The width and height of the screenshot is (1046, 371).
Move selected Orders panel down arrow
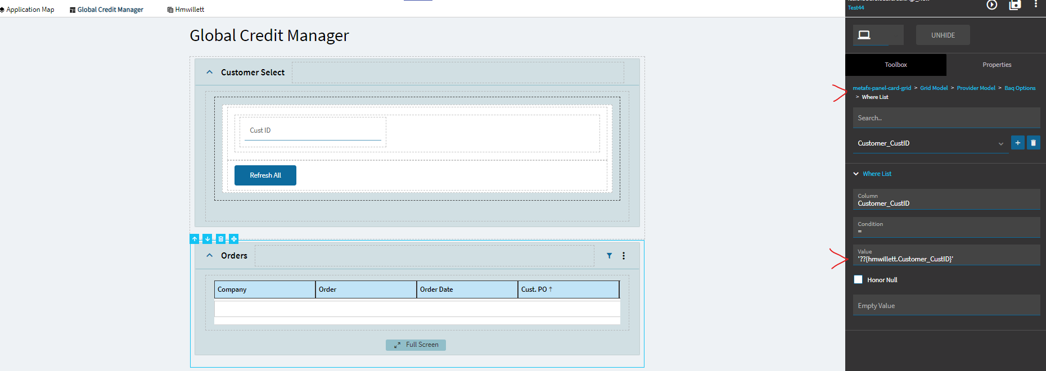pos(208,239)
